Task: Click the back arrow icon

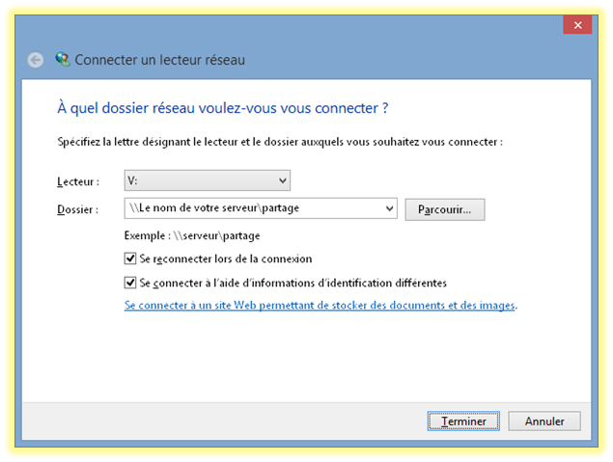Action: [36, 60]
